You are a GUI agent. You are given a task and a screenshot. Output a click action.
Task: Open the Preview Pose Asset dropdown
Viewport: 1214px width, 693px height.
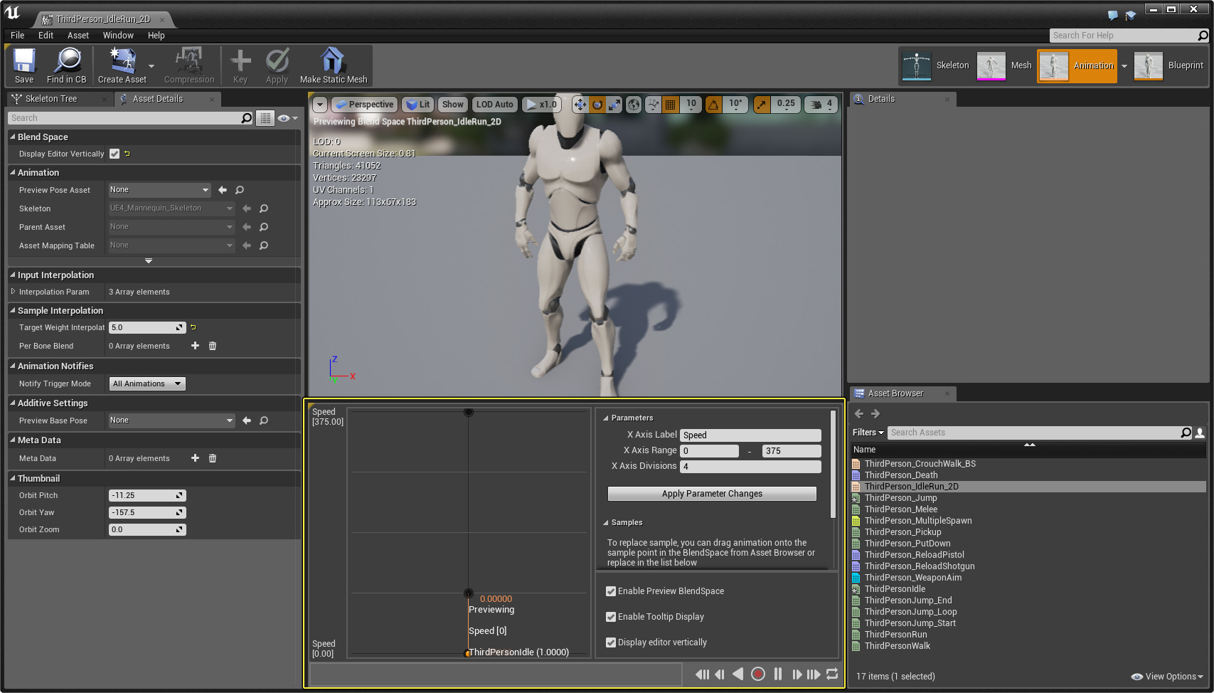tap(159, 190)
